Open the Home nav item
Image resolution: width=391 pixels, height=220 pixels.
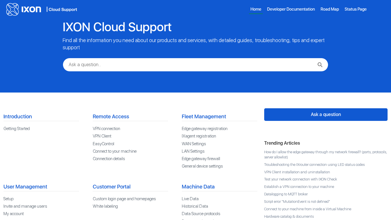[256, 9]
